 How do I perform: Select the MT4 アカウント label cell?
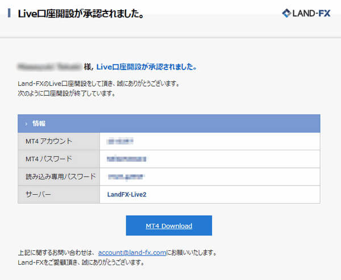click(x=59, y=141)
